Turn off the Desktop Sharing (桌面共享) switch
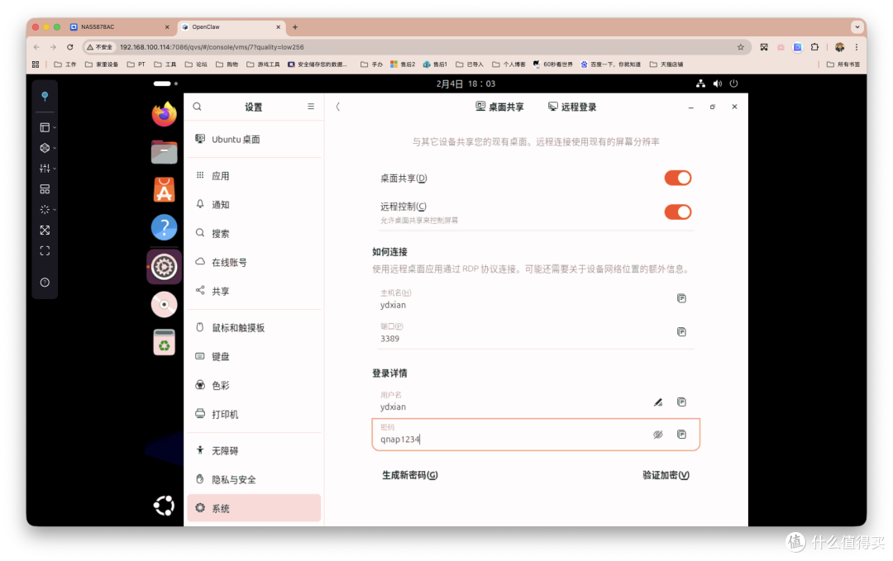This screenshot has width=893, height=561. [x=678, y=178]
